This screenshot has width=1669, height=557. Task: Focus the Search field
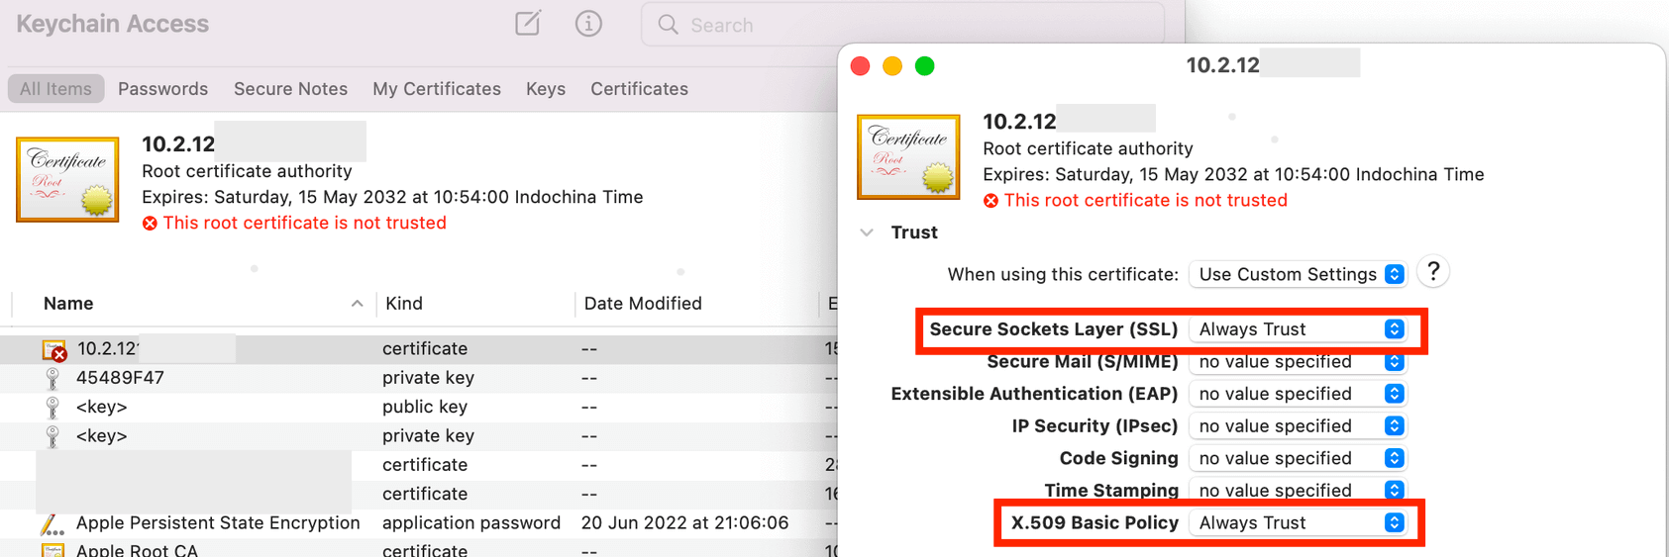pos(902,25)
